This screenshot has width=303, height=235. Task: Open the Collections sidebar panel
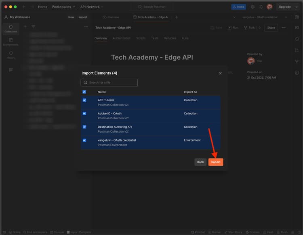(11, 29)
